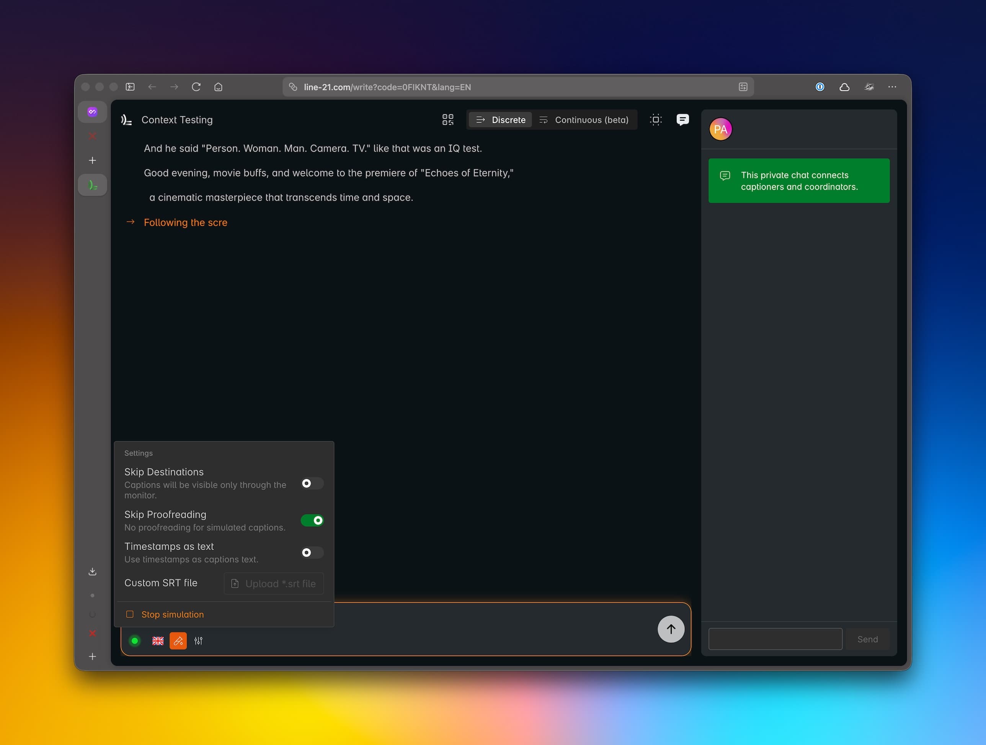Click Stop simulation
Image resolution: width=986 pixels, height=745 pixels.
(x=172, y=614)
